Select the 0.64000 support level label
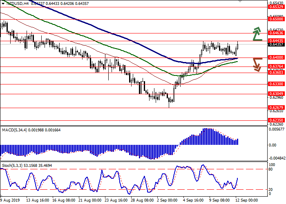The height and width of the screenshot is (204, 286). (x=276, y=58)
